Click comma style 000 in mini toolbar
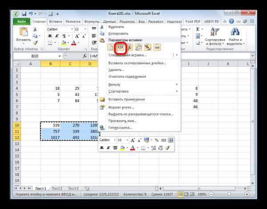Screen dimensions: 267x209 [164, 140]
